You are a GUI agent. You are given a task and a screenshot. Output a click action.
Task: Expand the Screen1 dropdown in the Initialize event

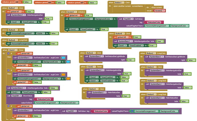[x=73, y=11]
